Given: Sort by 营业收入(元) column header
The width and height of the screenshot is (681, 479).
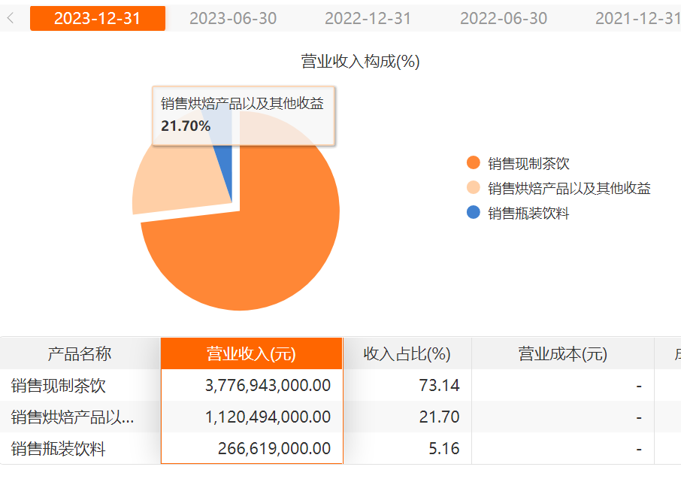Looking at the screenshot, I should pyautogui.click(x=251, y=353).
